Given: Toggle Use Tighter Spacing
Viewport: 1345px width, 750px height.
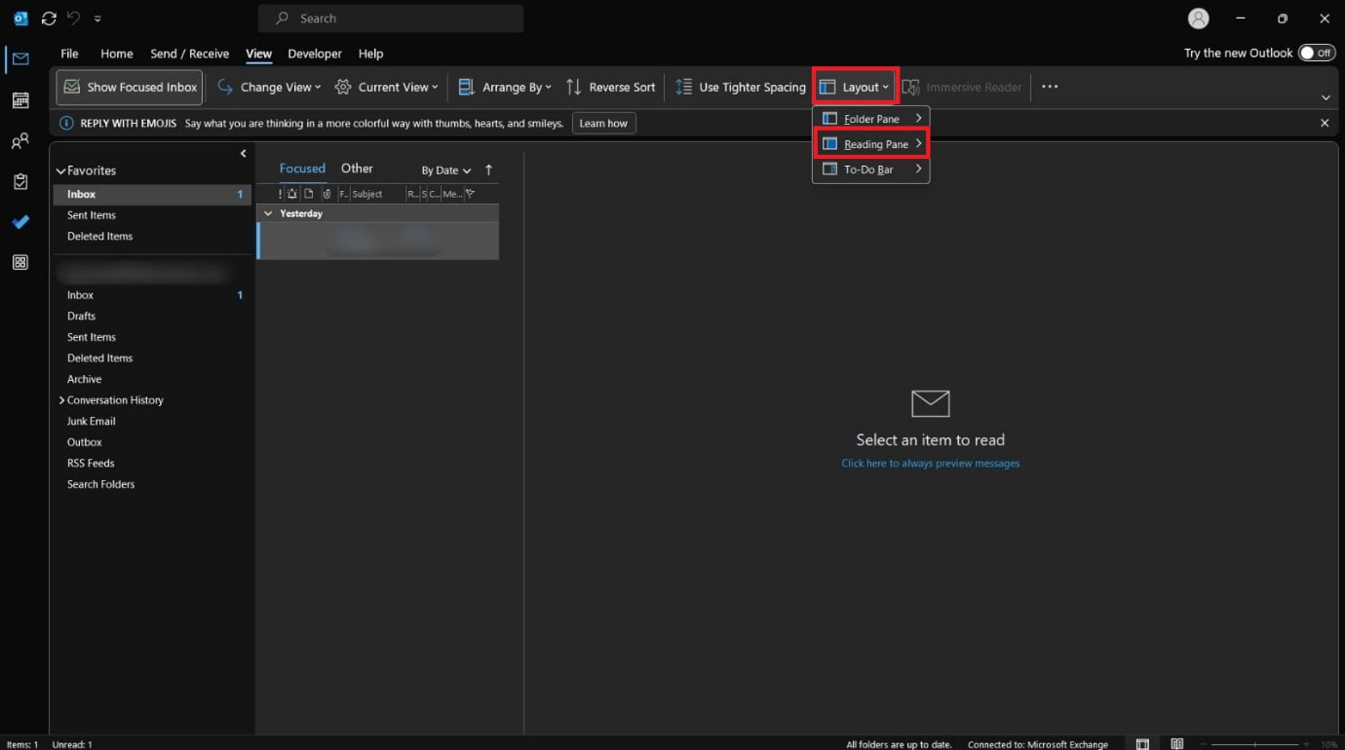Looking at the screenshot, I should (x=740, y=87).
